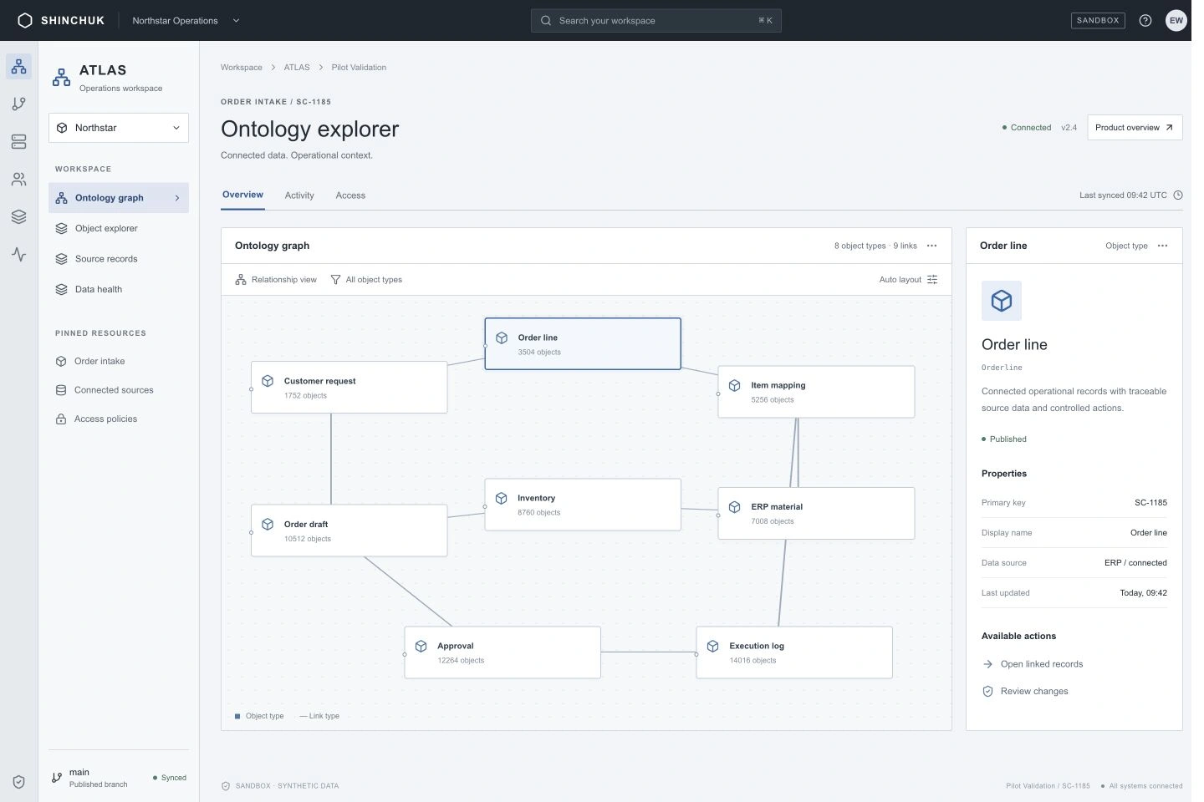The image size is (1204, 802).
Task: Open the activity pulse icon in left rail
Action: coord(18,254)
